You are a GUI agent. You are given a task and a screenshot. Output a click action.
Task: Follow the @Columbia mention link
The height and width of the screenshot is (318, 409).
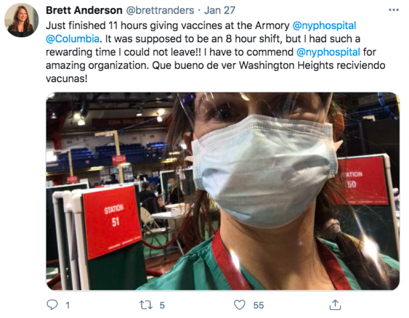[x=73, y=39]
